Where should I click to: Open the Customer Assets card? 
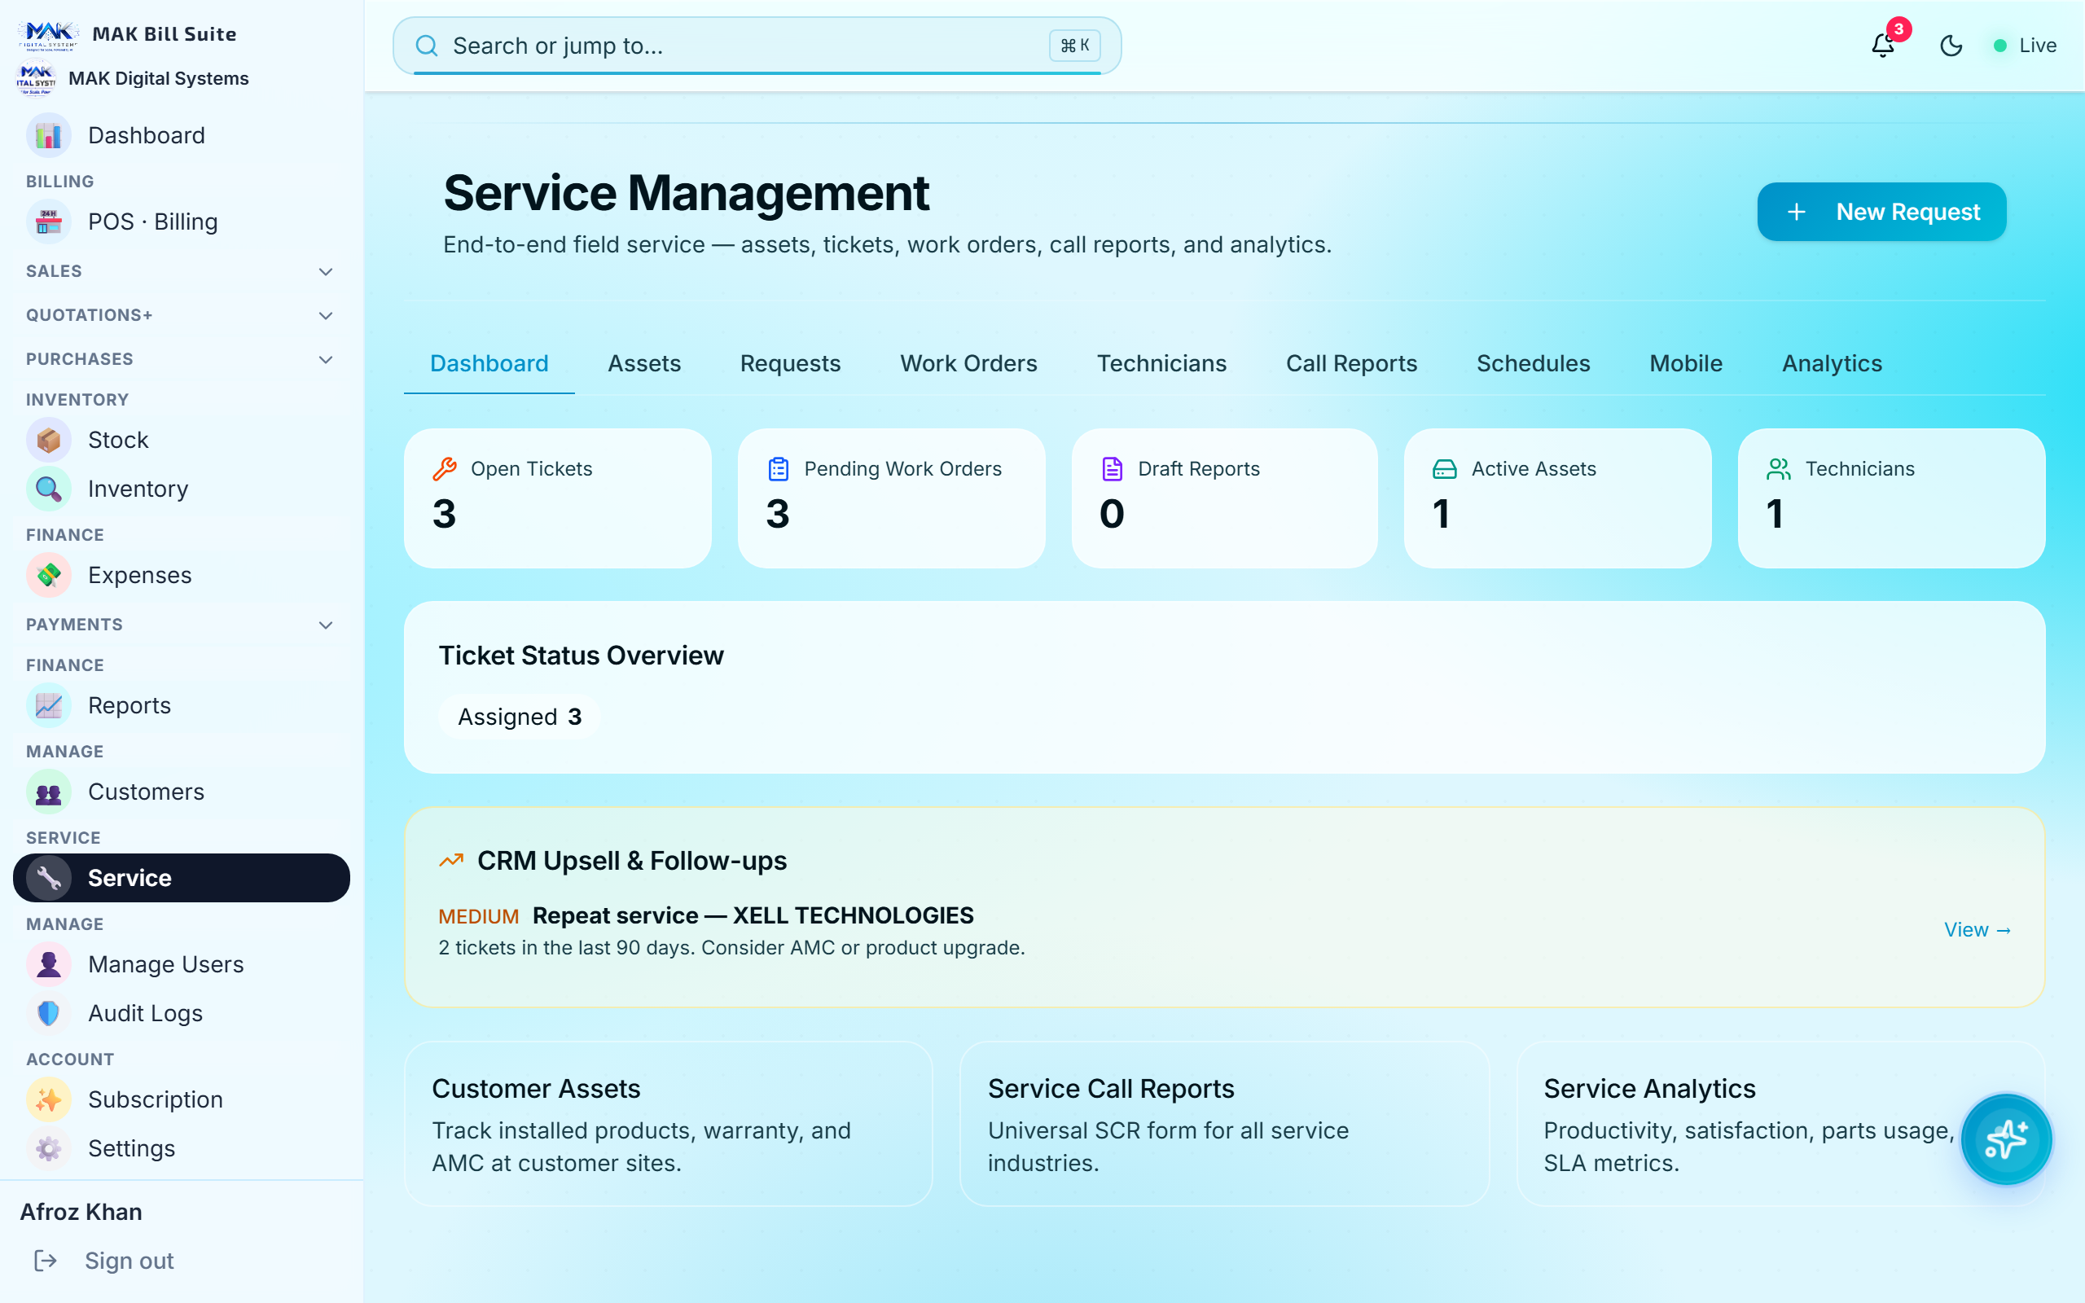point(669,1124)
